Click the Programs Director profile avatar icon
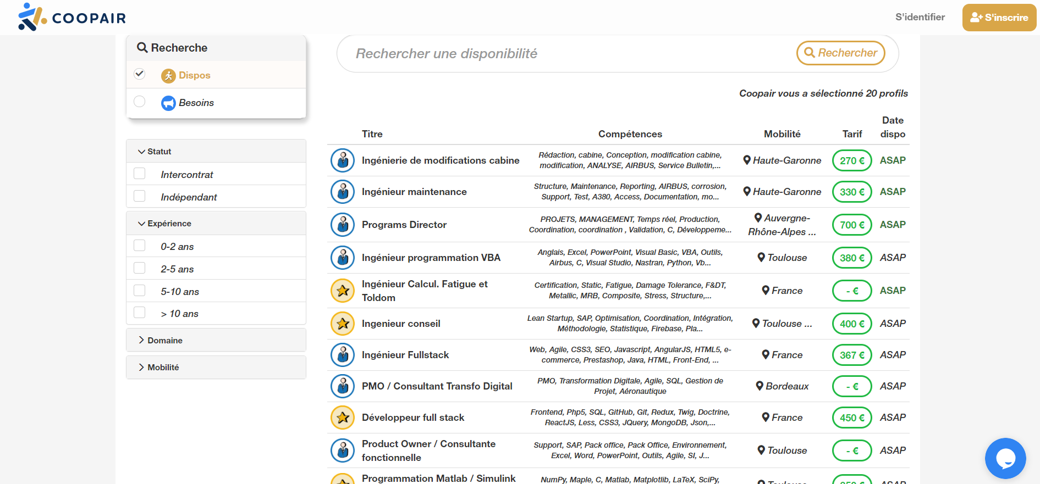1040x484 pixels. 343,225
